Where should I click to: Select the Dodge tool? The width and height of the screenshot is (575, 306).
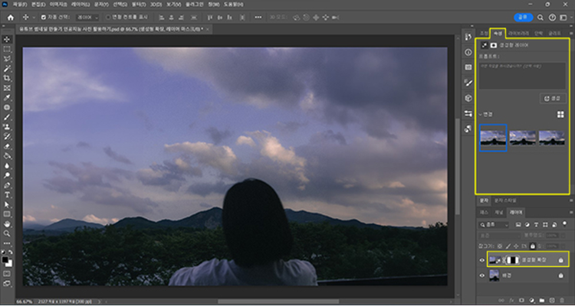(x=7, y=175)
